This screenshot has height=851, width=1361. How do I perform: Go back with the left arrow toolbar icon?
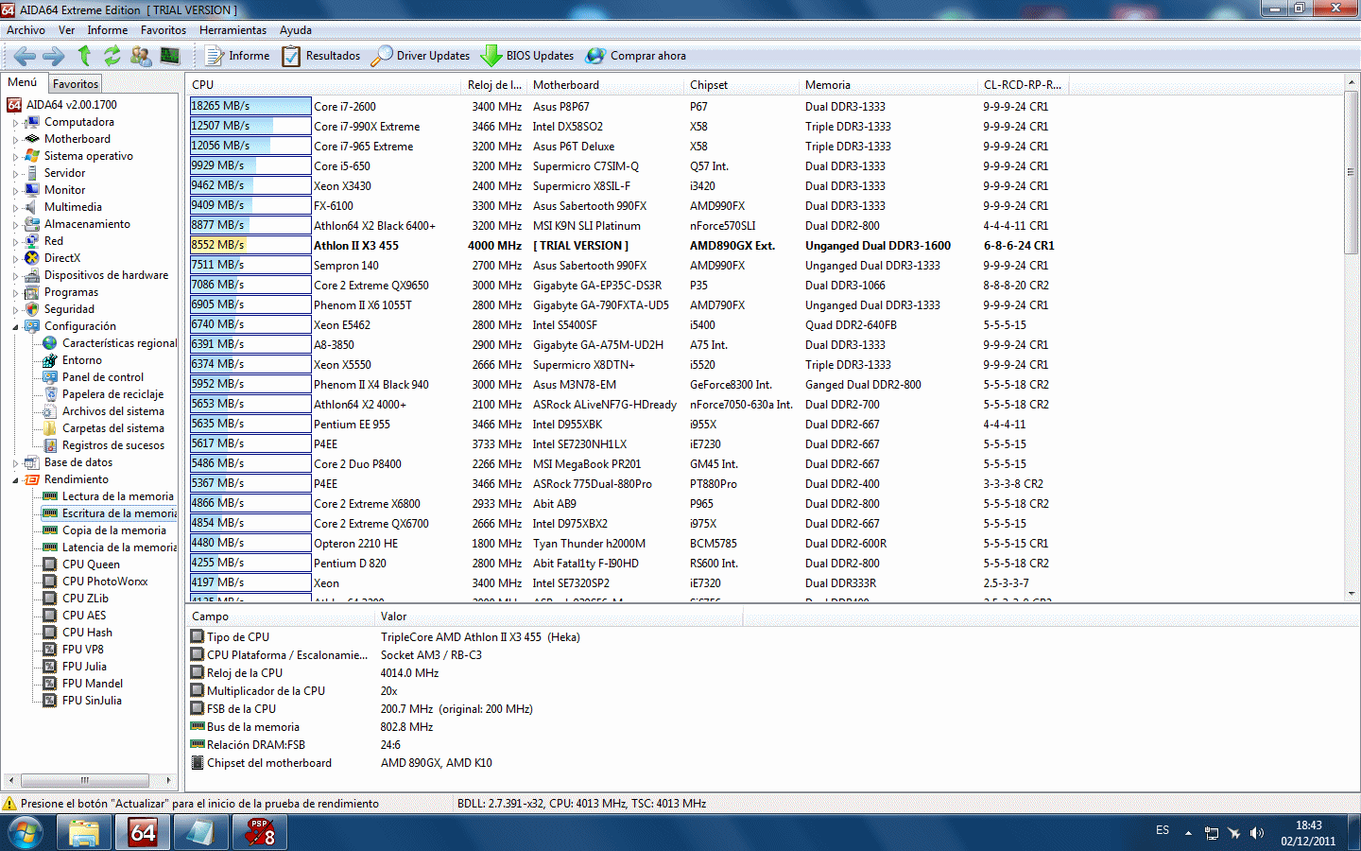(25, 56)
